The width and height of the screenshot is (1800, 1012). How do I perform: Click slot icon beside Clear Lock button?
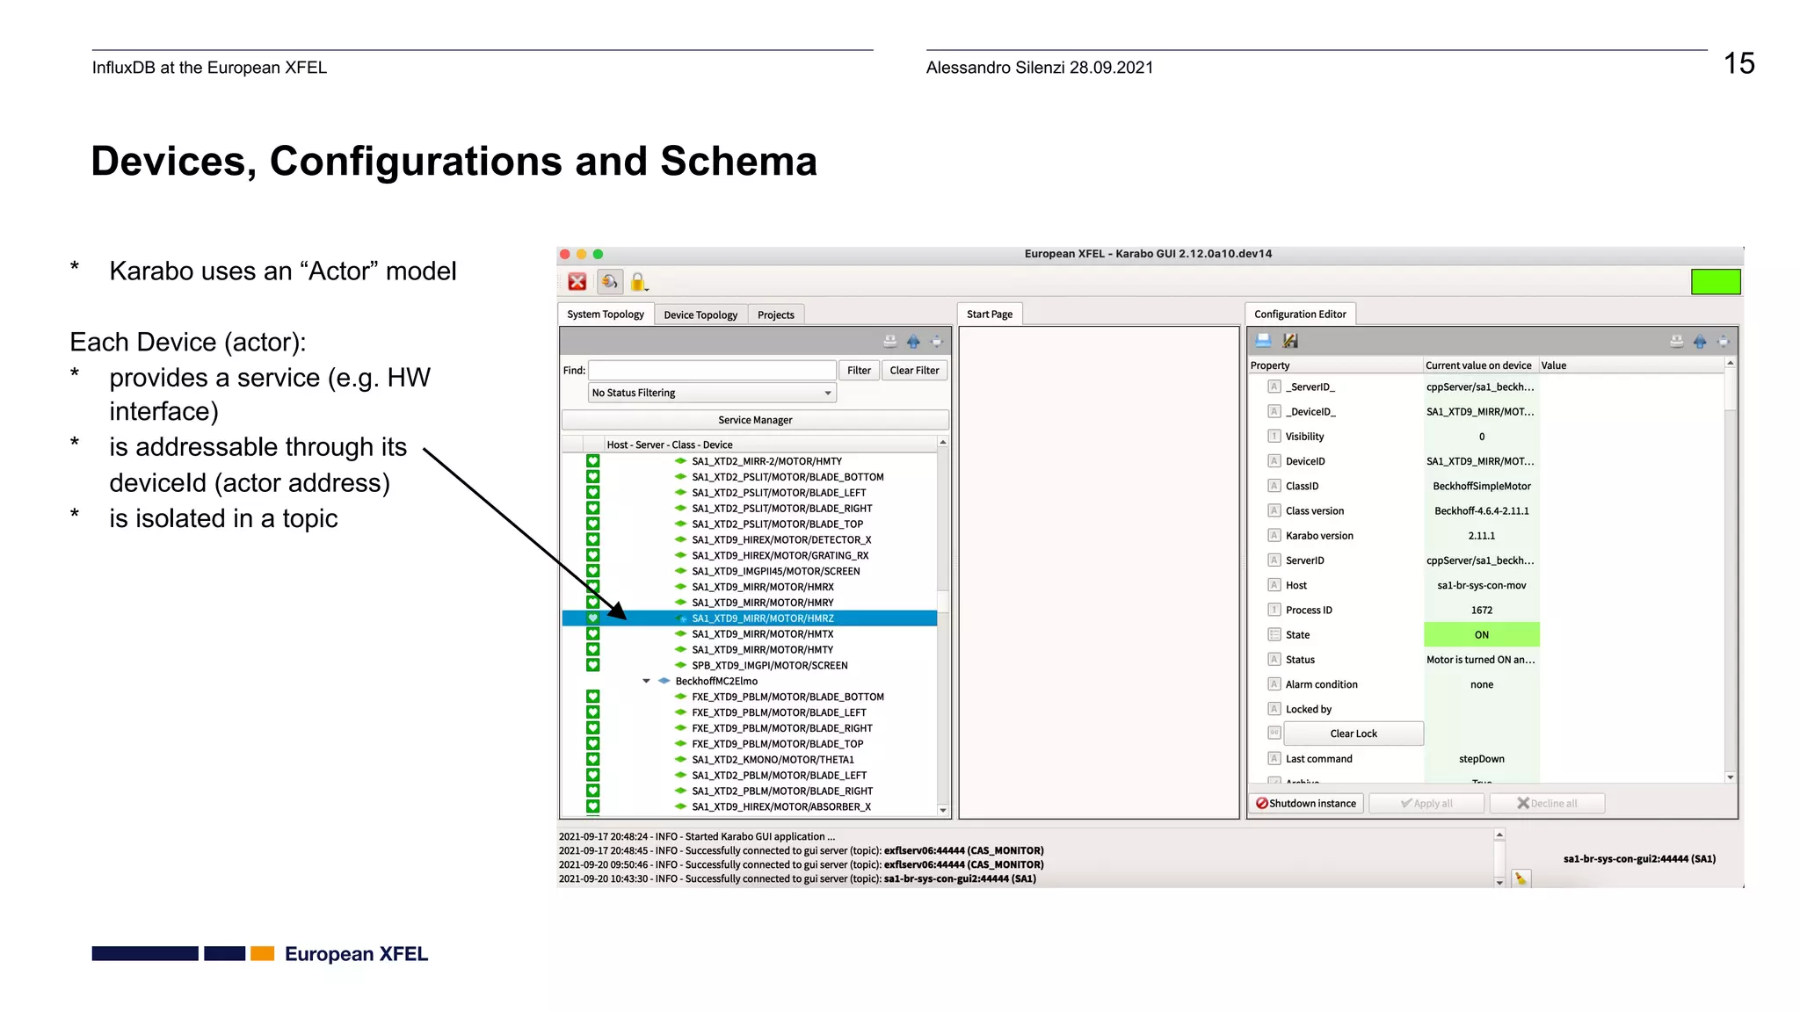coord(1274,733)
